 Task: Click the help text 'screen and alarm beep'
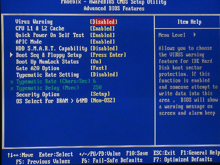tap(187, 113)
